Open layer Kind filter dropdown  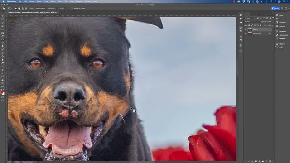250,18
